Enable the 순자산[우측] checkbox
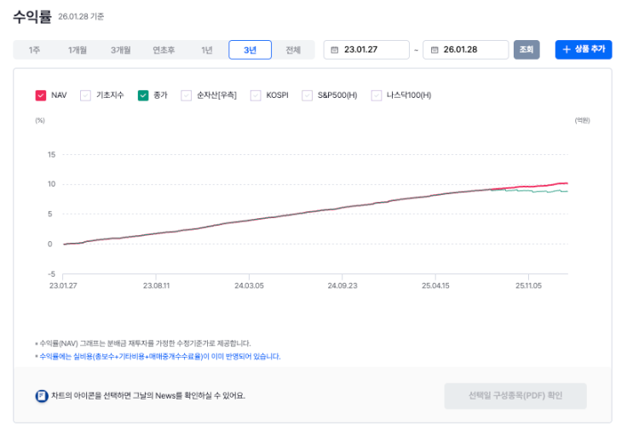This screenshot has height=437, width=633. [186, 95]
